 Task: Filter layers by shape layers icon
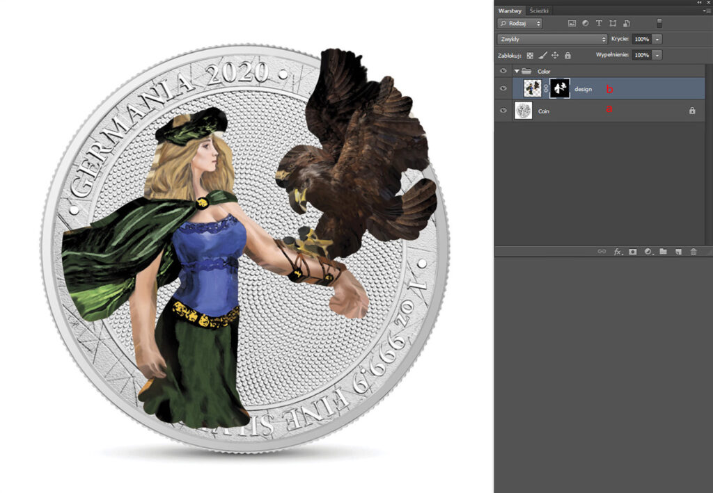(x=613, y=23)
